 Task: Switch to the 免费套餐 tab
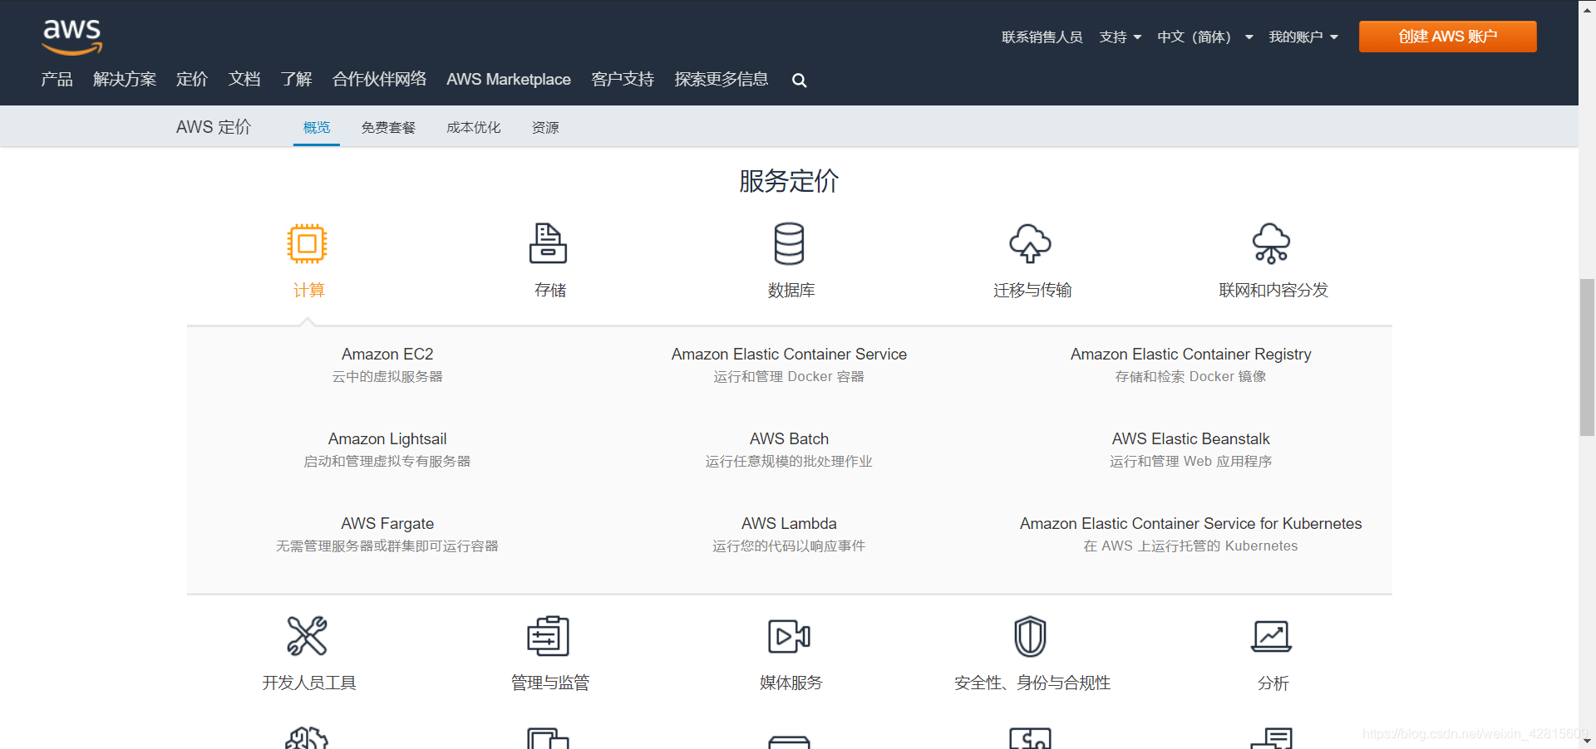point(388,127)
